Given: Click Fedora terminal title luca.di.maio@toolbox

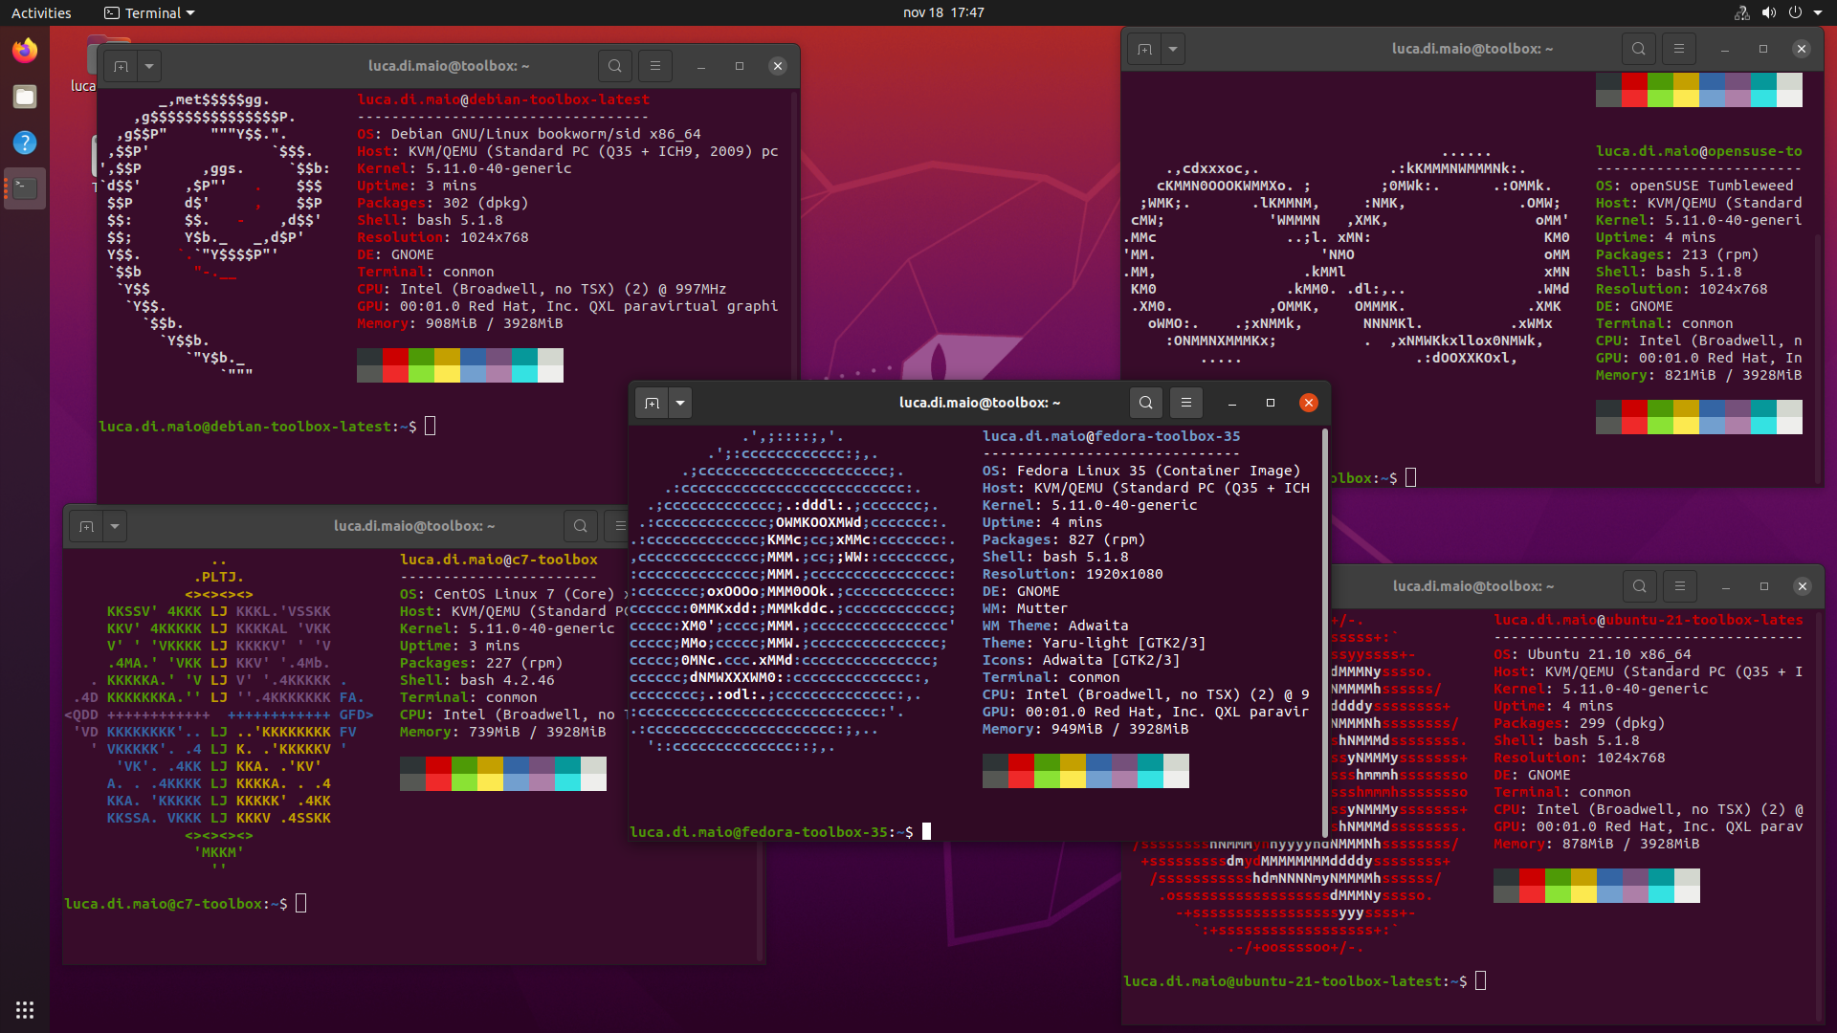Looking at the screenshot, I should point(980,403).
